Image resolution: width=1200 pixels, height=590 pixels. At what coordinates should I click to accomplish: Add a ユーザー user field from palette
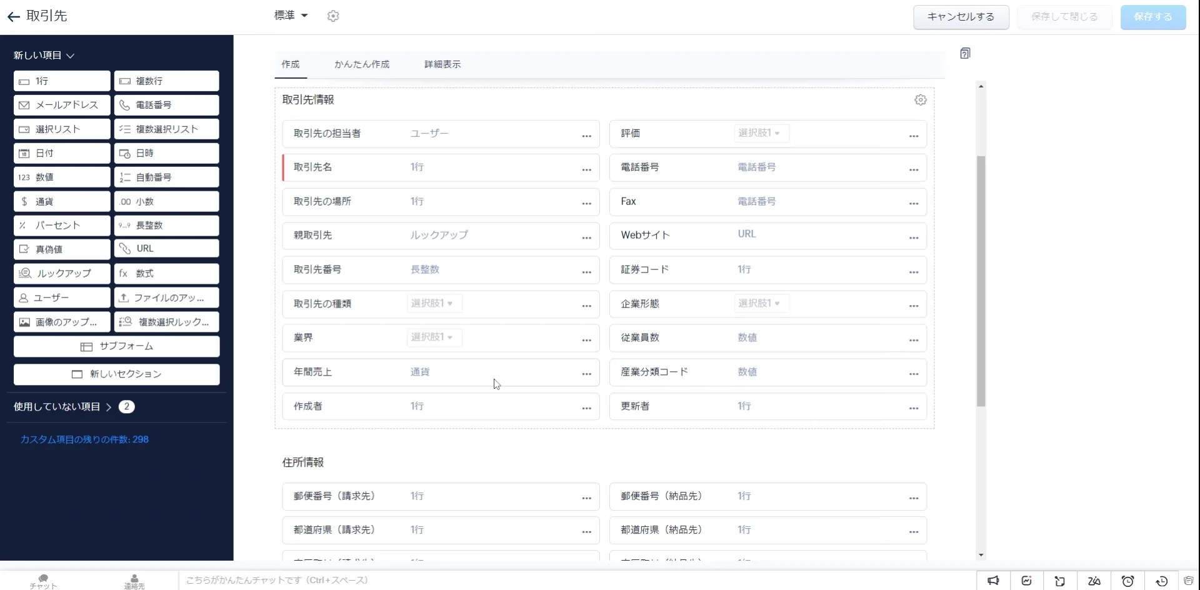62,298
